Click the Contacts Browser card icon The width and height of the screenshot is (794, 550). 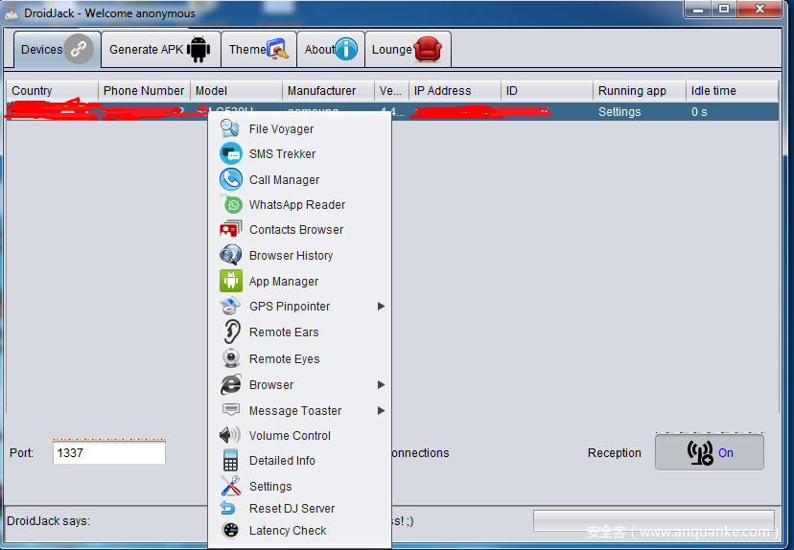[230, 229]
